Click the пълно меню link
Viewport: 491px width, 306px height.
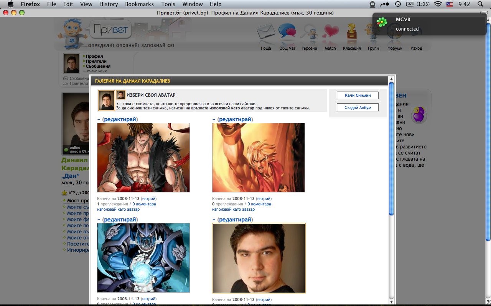pos(95,71)
